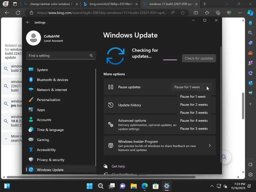
Task: Click Edge sidebar search icon
Action: (250, 33)
